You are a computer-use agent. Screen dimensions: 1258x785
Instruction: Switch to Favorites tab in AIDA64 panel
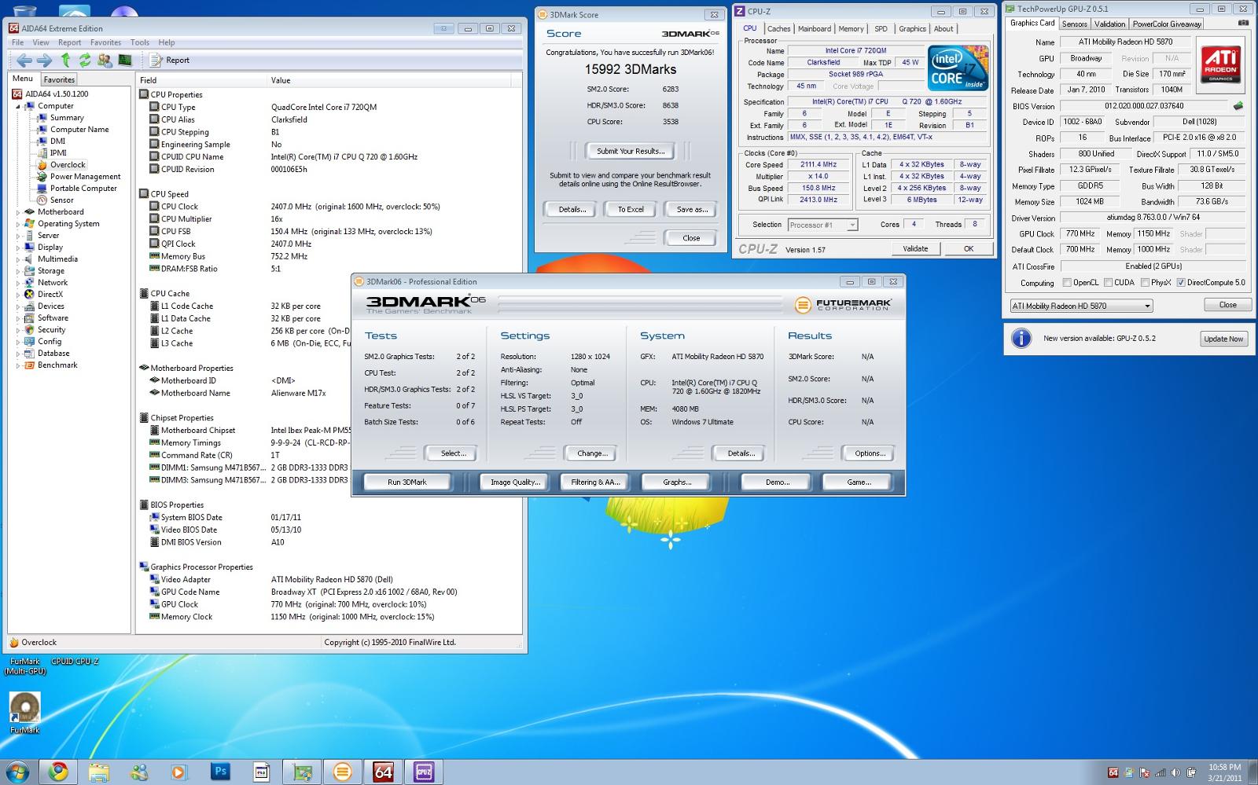pyautogui.click(x=59, y=79)
